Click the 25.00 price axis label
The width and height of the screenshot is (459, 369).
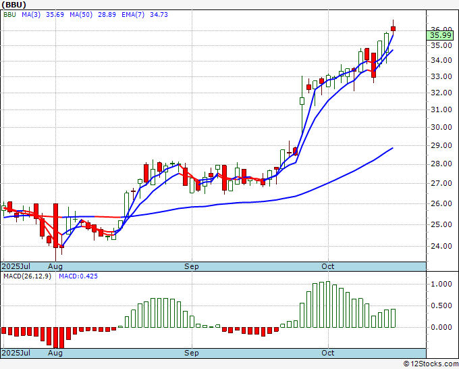pos(441,224)
